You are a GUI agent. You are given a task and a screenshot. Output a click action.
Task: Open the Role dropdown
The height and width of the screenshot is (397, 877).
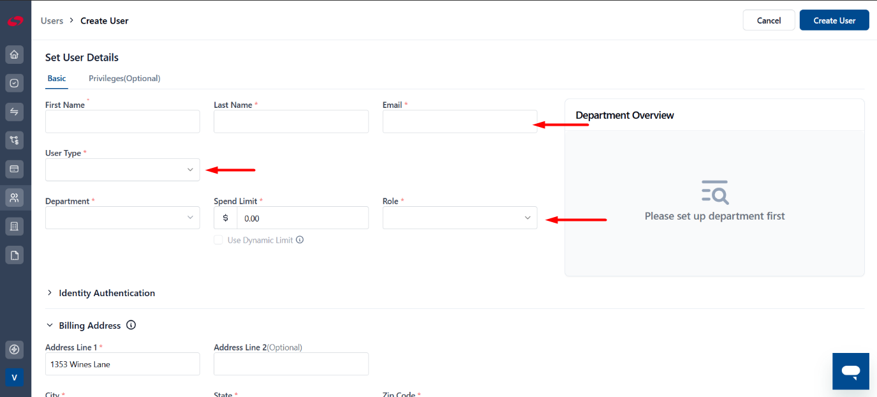[x=460, y=218]
